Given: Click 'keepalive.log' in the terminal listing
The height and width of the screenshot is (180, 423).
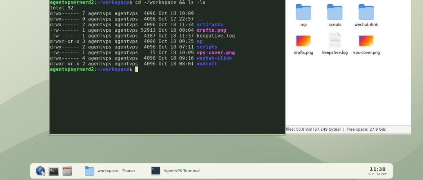Looking at the screenshot, I should click(x=216, y=36).
